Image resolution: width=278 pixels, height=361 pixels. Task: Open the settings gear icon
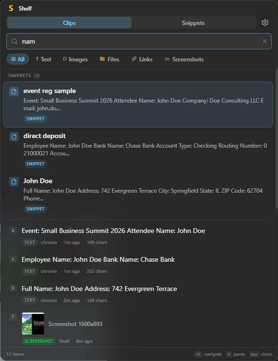(265, 23)
